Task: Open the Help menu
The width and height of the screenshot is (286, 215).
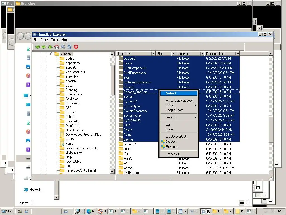Action: point(65,40)
